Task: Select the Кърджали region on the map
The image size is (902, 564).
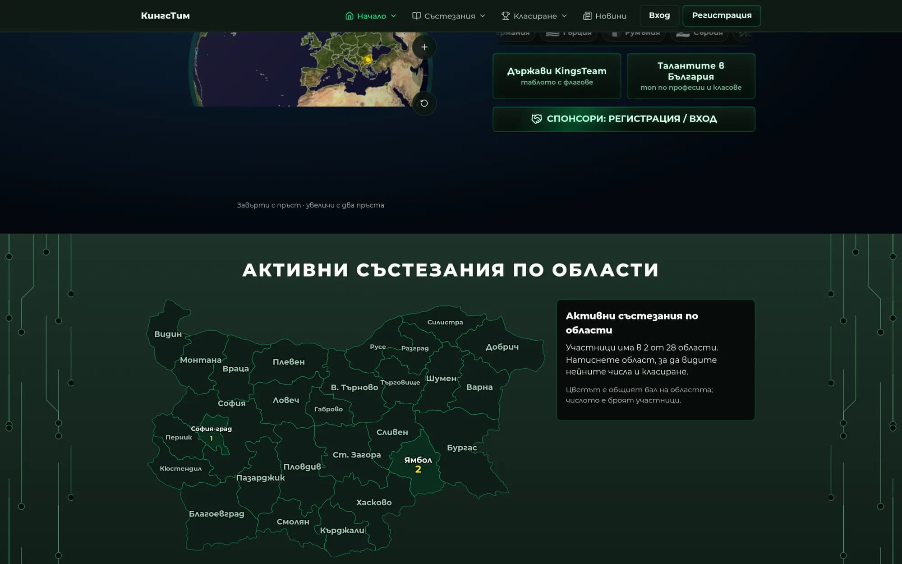Action: click(342, 531)
